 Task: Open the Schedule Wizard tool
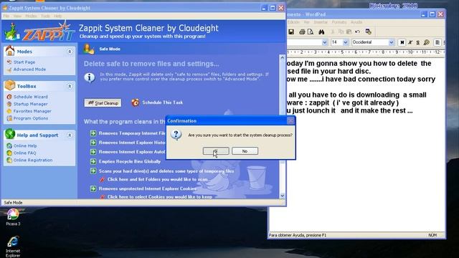(30, 97)
